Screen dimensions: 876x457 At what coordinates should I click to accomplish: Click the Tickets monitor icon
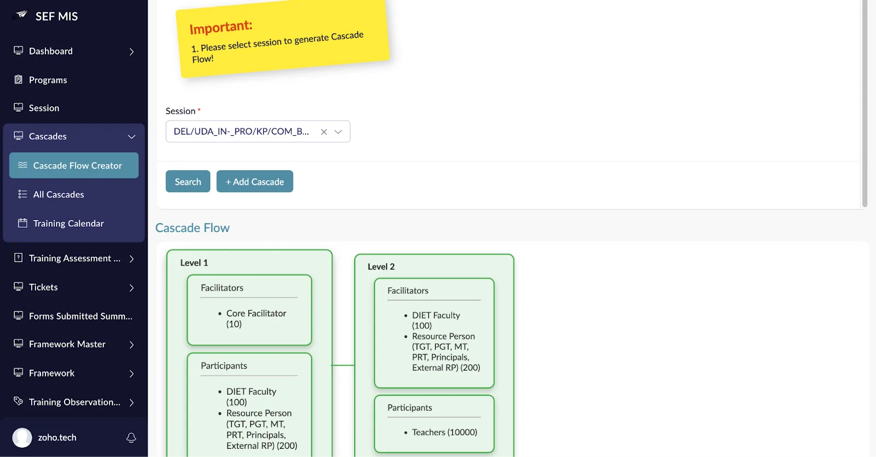19,286
